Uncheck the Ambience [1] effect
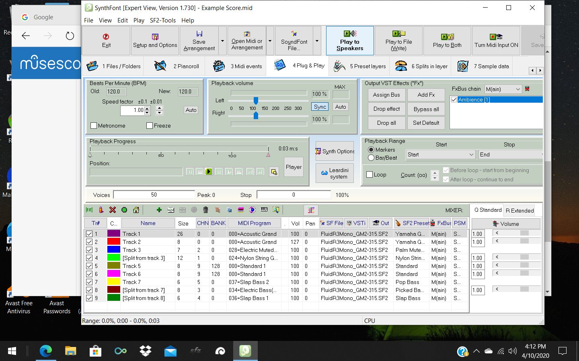 (454, 99)
